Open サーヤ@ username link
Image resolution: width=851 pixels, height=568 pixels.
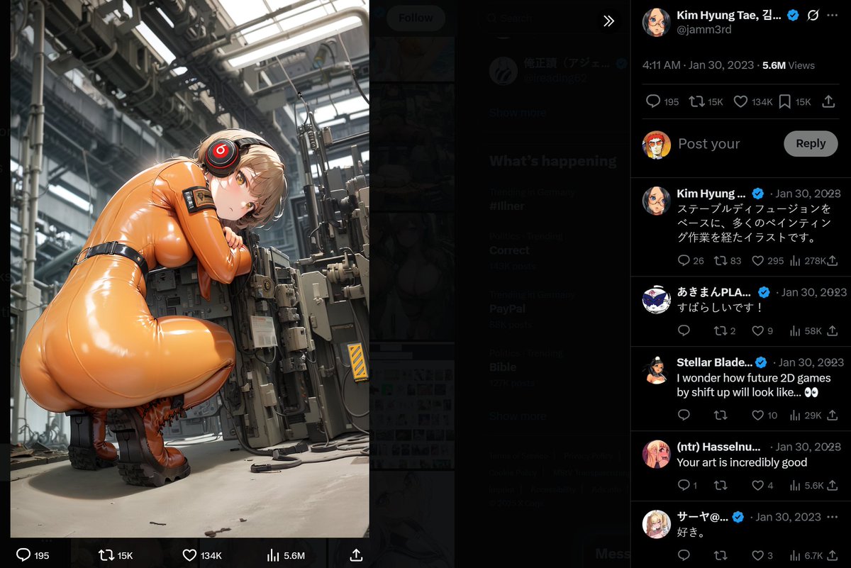point(702,517)
